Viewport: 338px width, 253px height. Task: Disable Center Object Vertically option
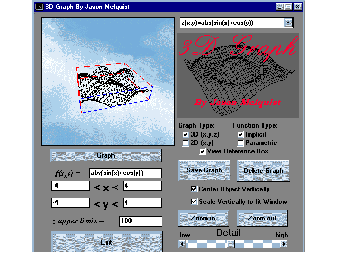click(194, 189)
